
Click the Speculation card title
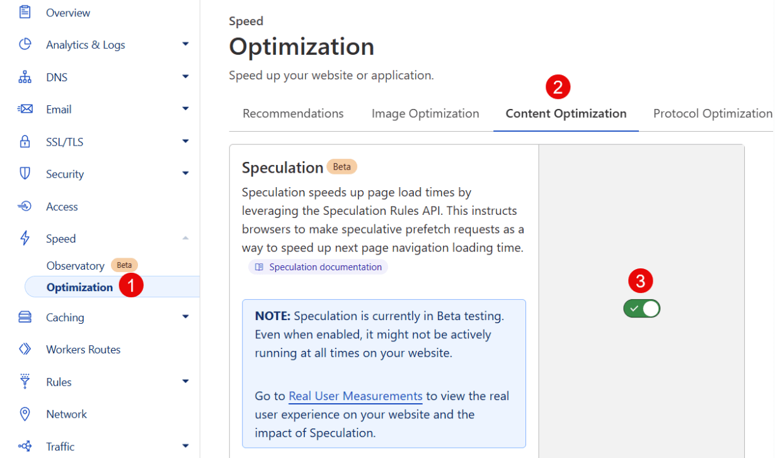click(282, 168)
